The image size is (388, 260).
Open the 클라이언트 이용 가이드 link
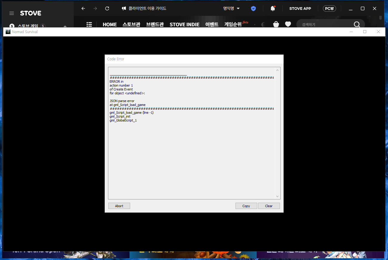click(x=144, y=9)
